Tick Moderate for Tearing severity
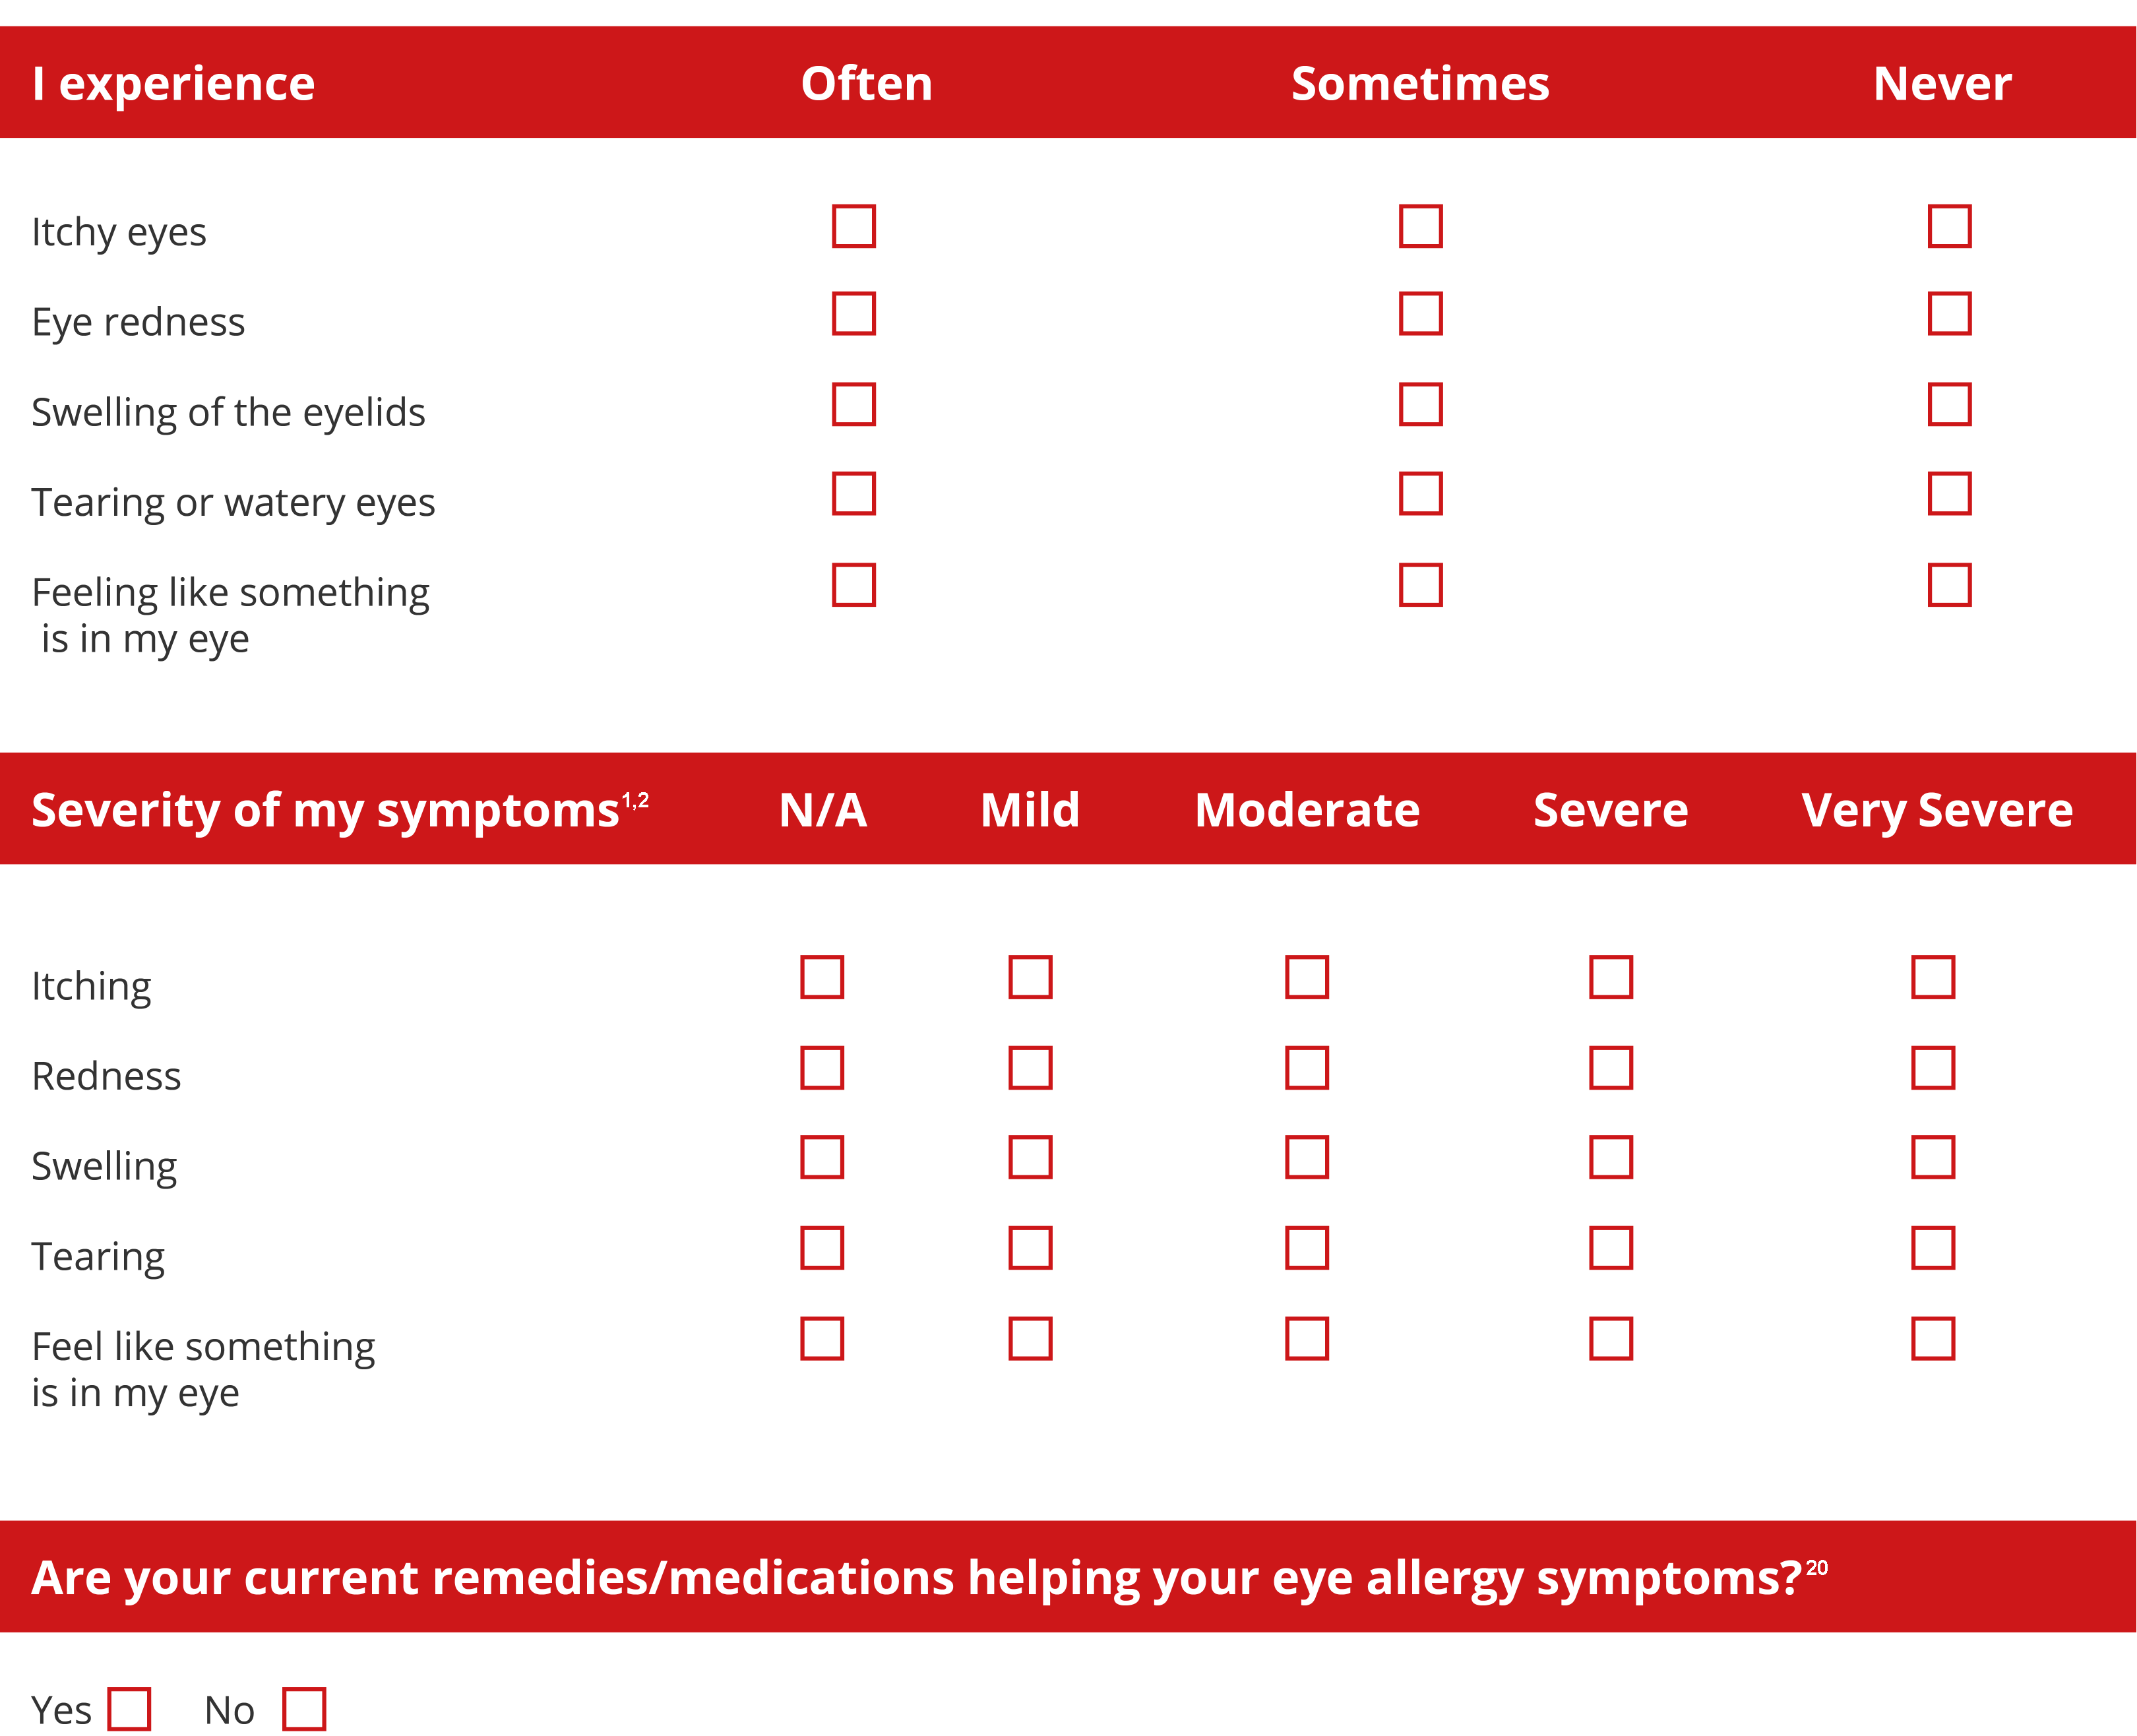The width and height of the screenshot is (2137, 1736). [x=1306, y=1248]
